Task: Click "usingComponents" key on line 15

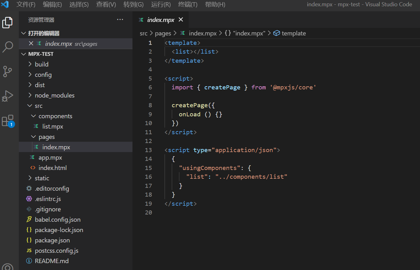Action: [210, 168]
